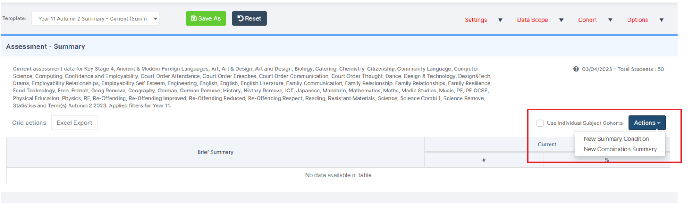Open the Template dropdown list
This screenshot has height=210, width=693.
pos(95,18)
